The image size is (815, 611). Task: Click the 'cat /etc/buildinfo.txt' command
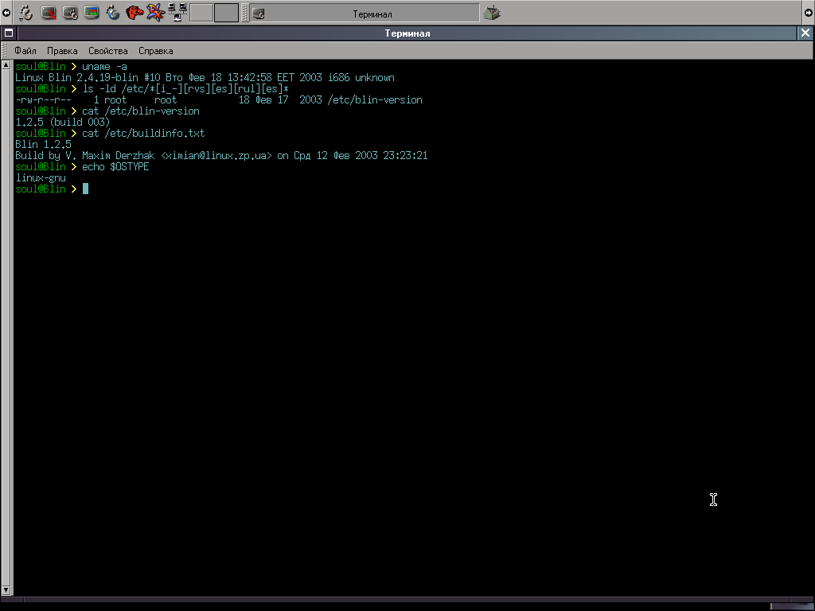[143, 134]
